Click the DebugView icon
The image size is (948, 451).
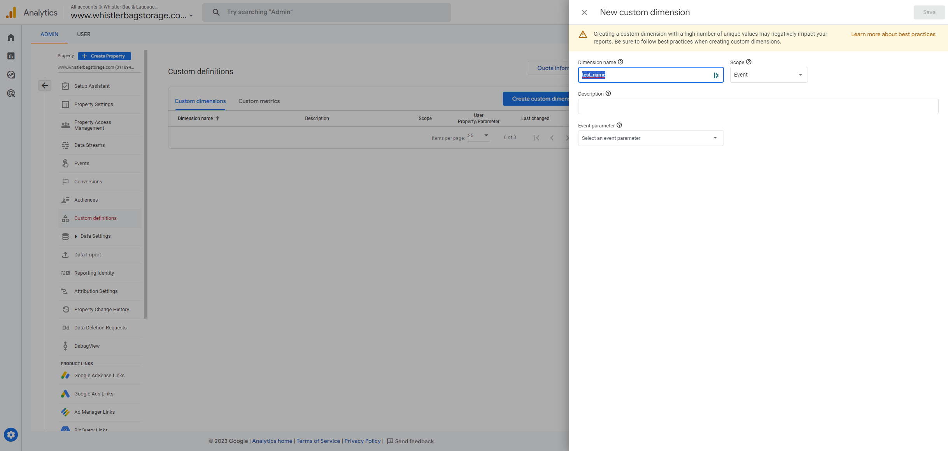pyautogui.click(x=65, y=346)
